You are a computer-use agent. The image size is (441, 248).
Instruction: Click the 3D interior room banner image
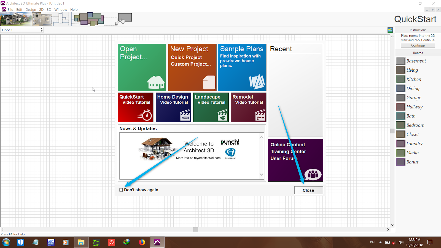42,19
